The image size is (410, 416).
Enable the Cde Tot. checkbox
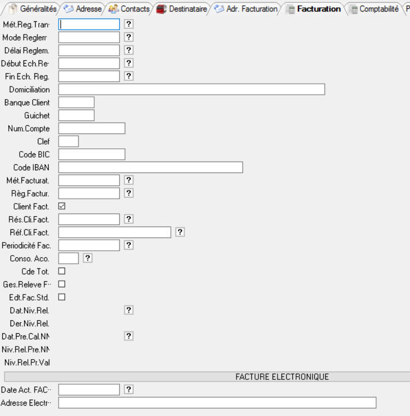coord(62,271)
